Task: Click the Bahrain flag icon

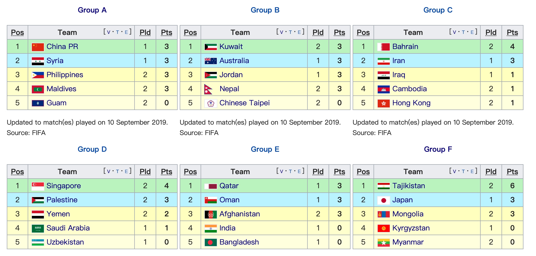Action: tap(383, 47)
